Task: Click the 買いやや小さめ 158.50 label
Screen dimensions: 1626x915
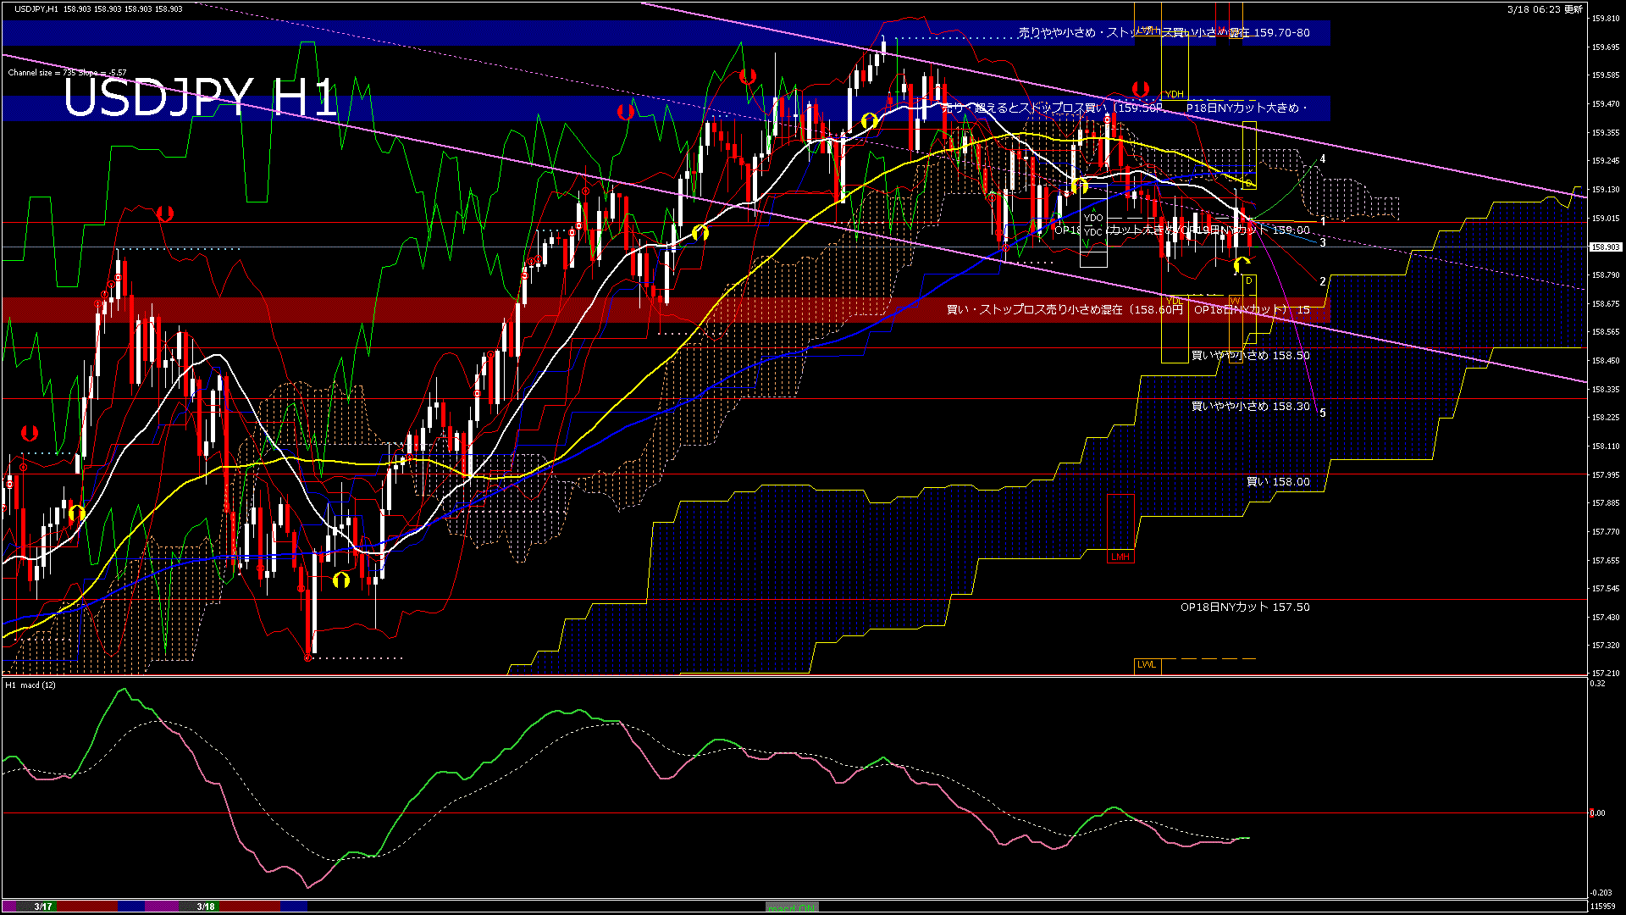Action: pos(1250,356)
